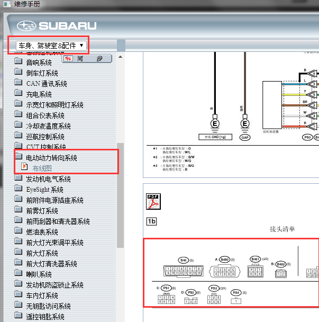Click the B450 connector diagram
Viewport: 319px width, 322px height.
pyautogui.click(x=225, y=272)
